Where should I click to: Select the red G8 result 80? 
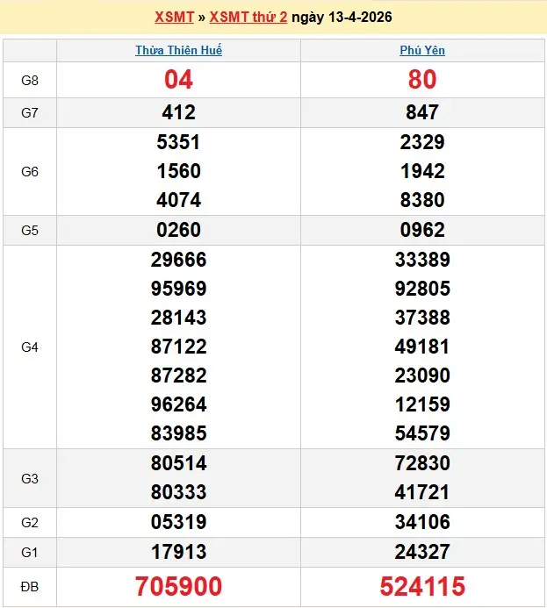pyautogui.click(x=422, y=80)
